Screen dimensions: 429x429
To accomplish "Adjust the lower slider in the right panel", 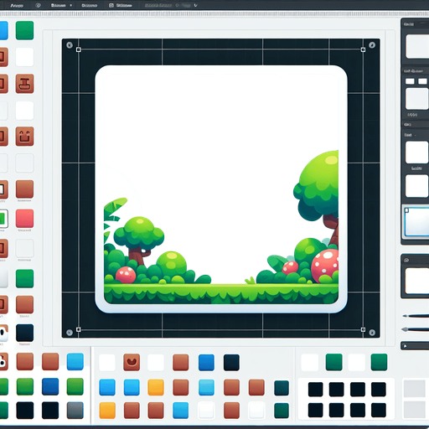I will 416,329.
